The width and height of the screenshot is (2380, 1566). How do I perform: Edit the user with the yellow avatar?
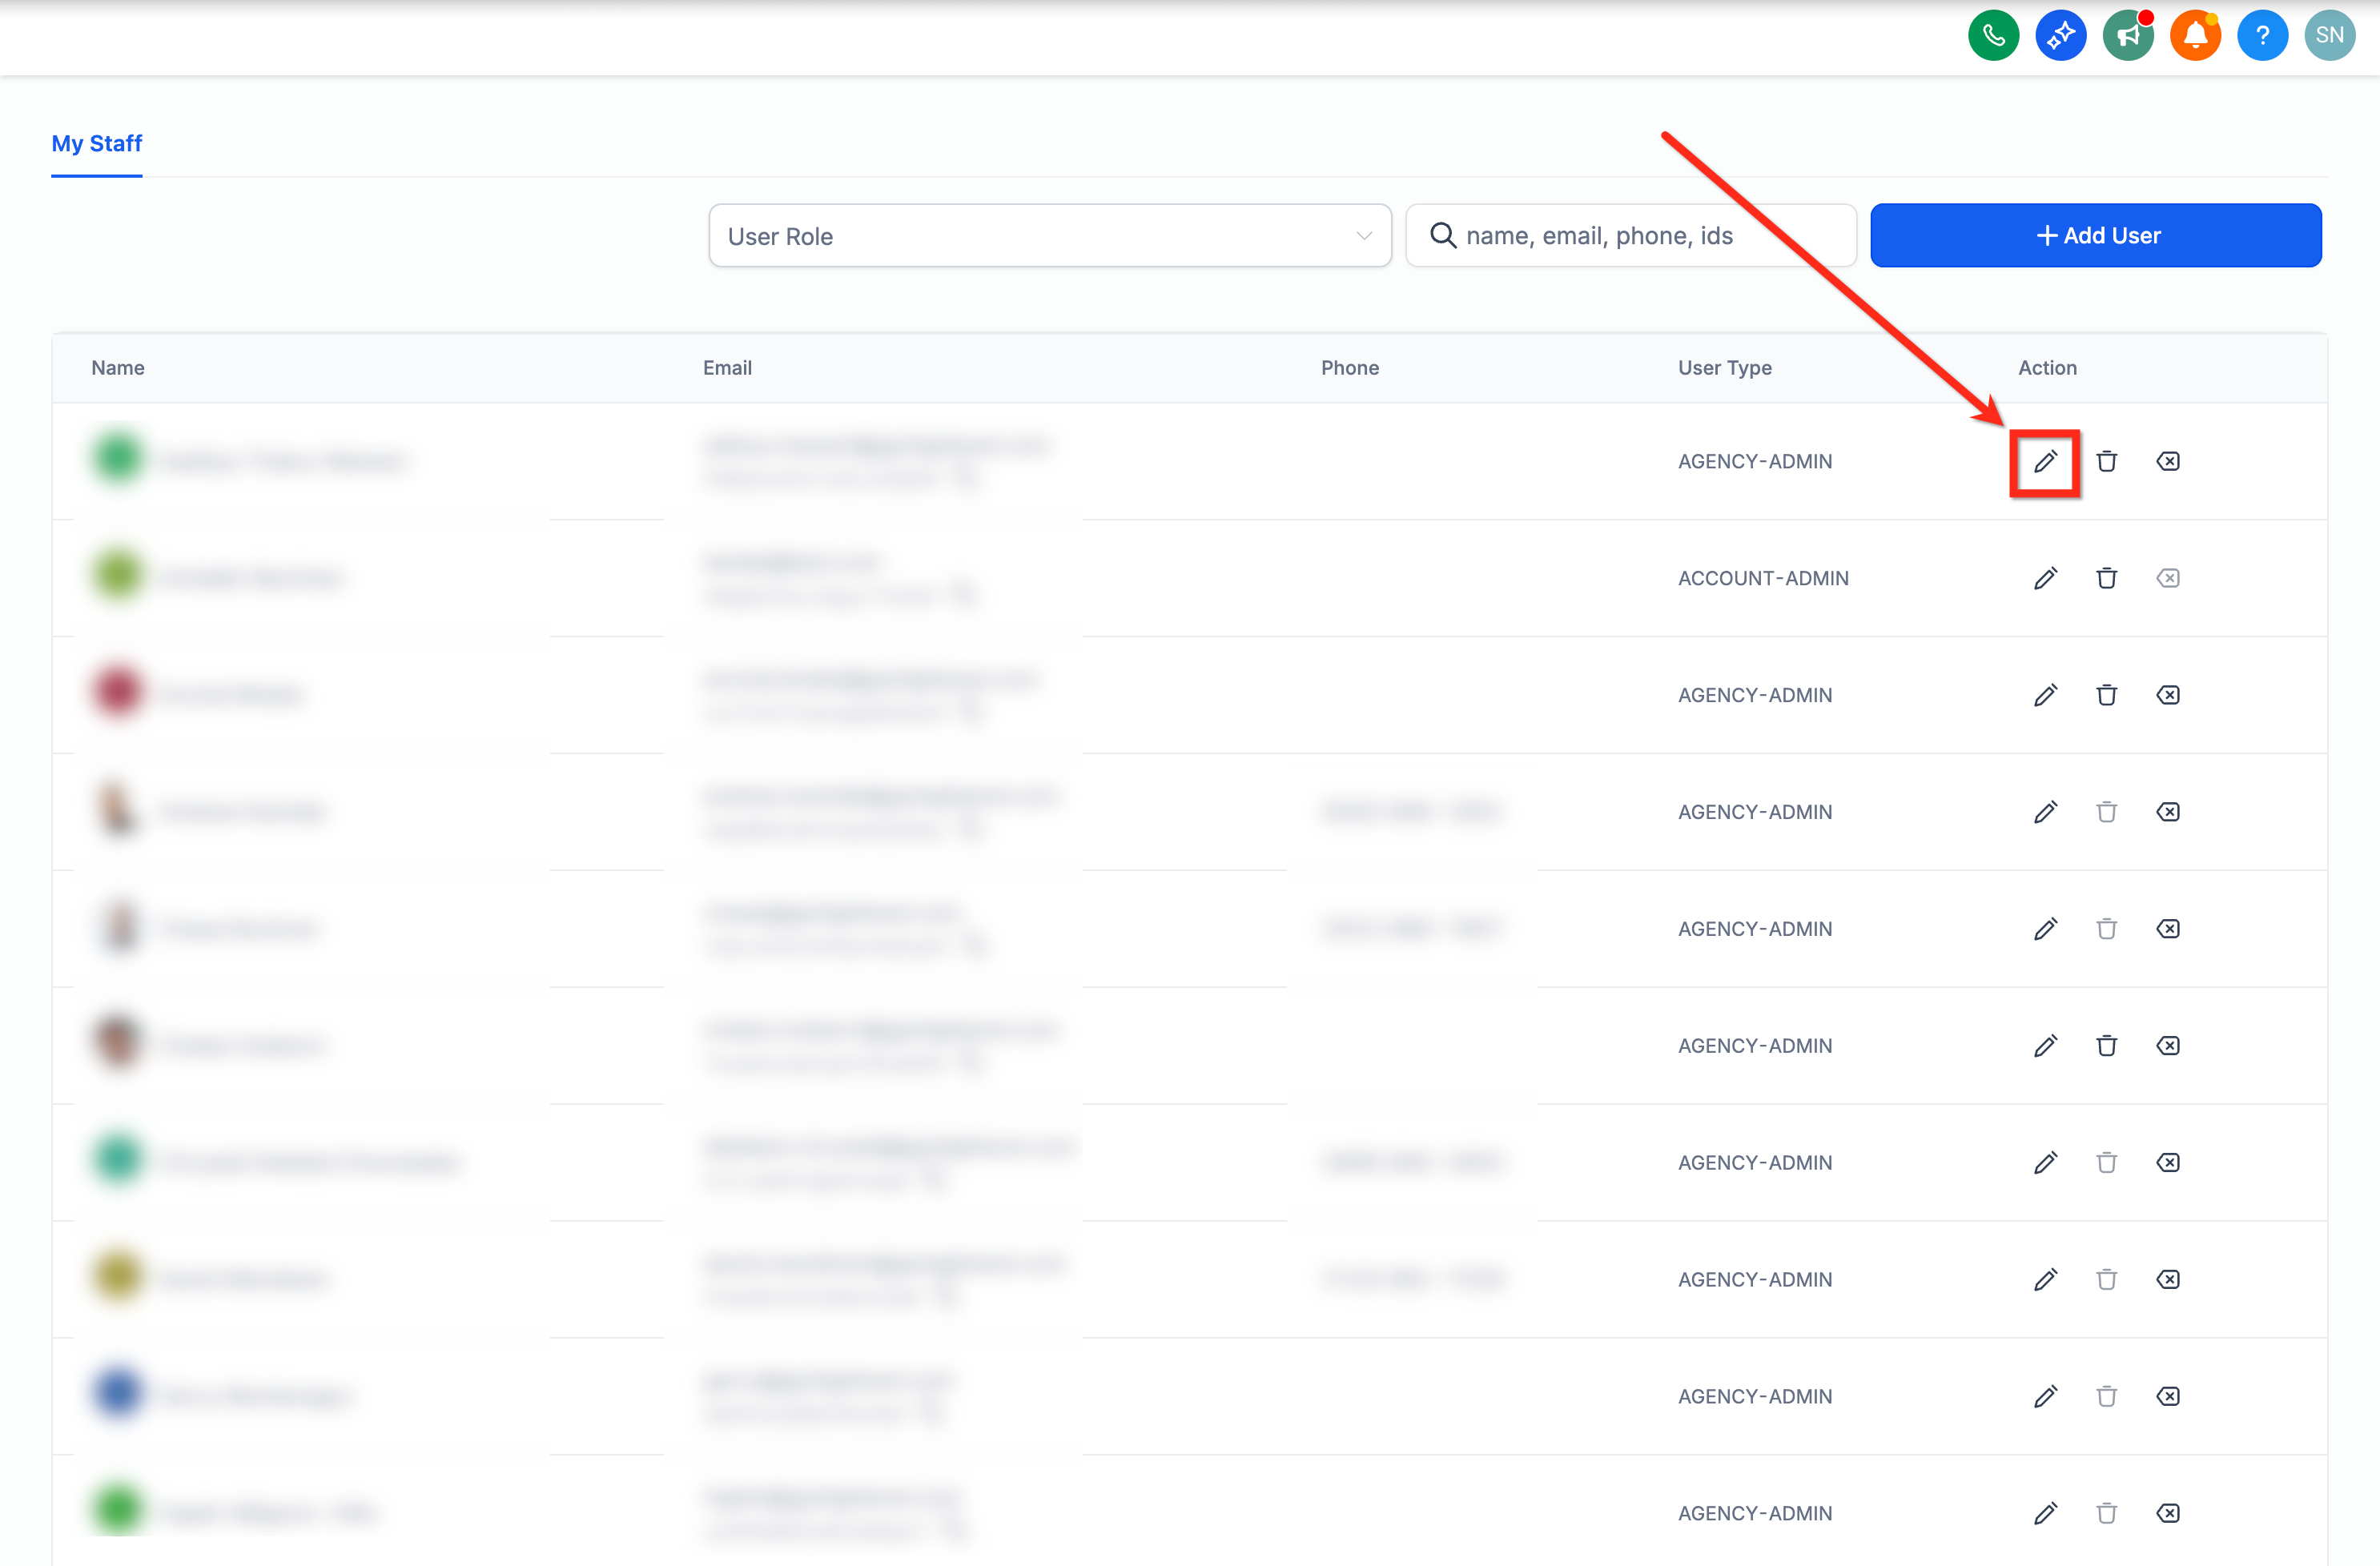pyautogui.click(x=2045, y=1281)
